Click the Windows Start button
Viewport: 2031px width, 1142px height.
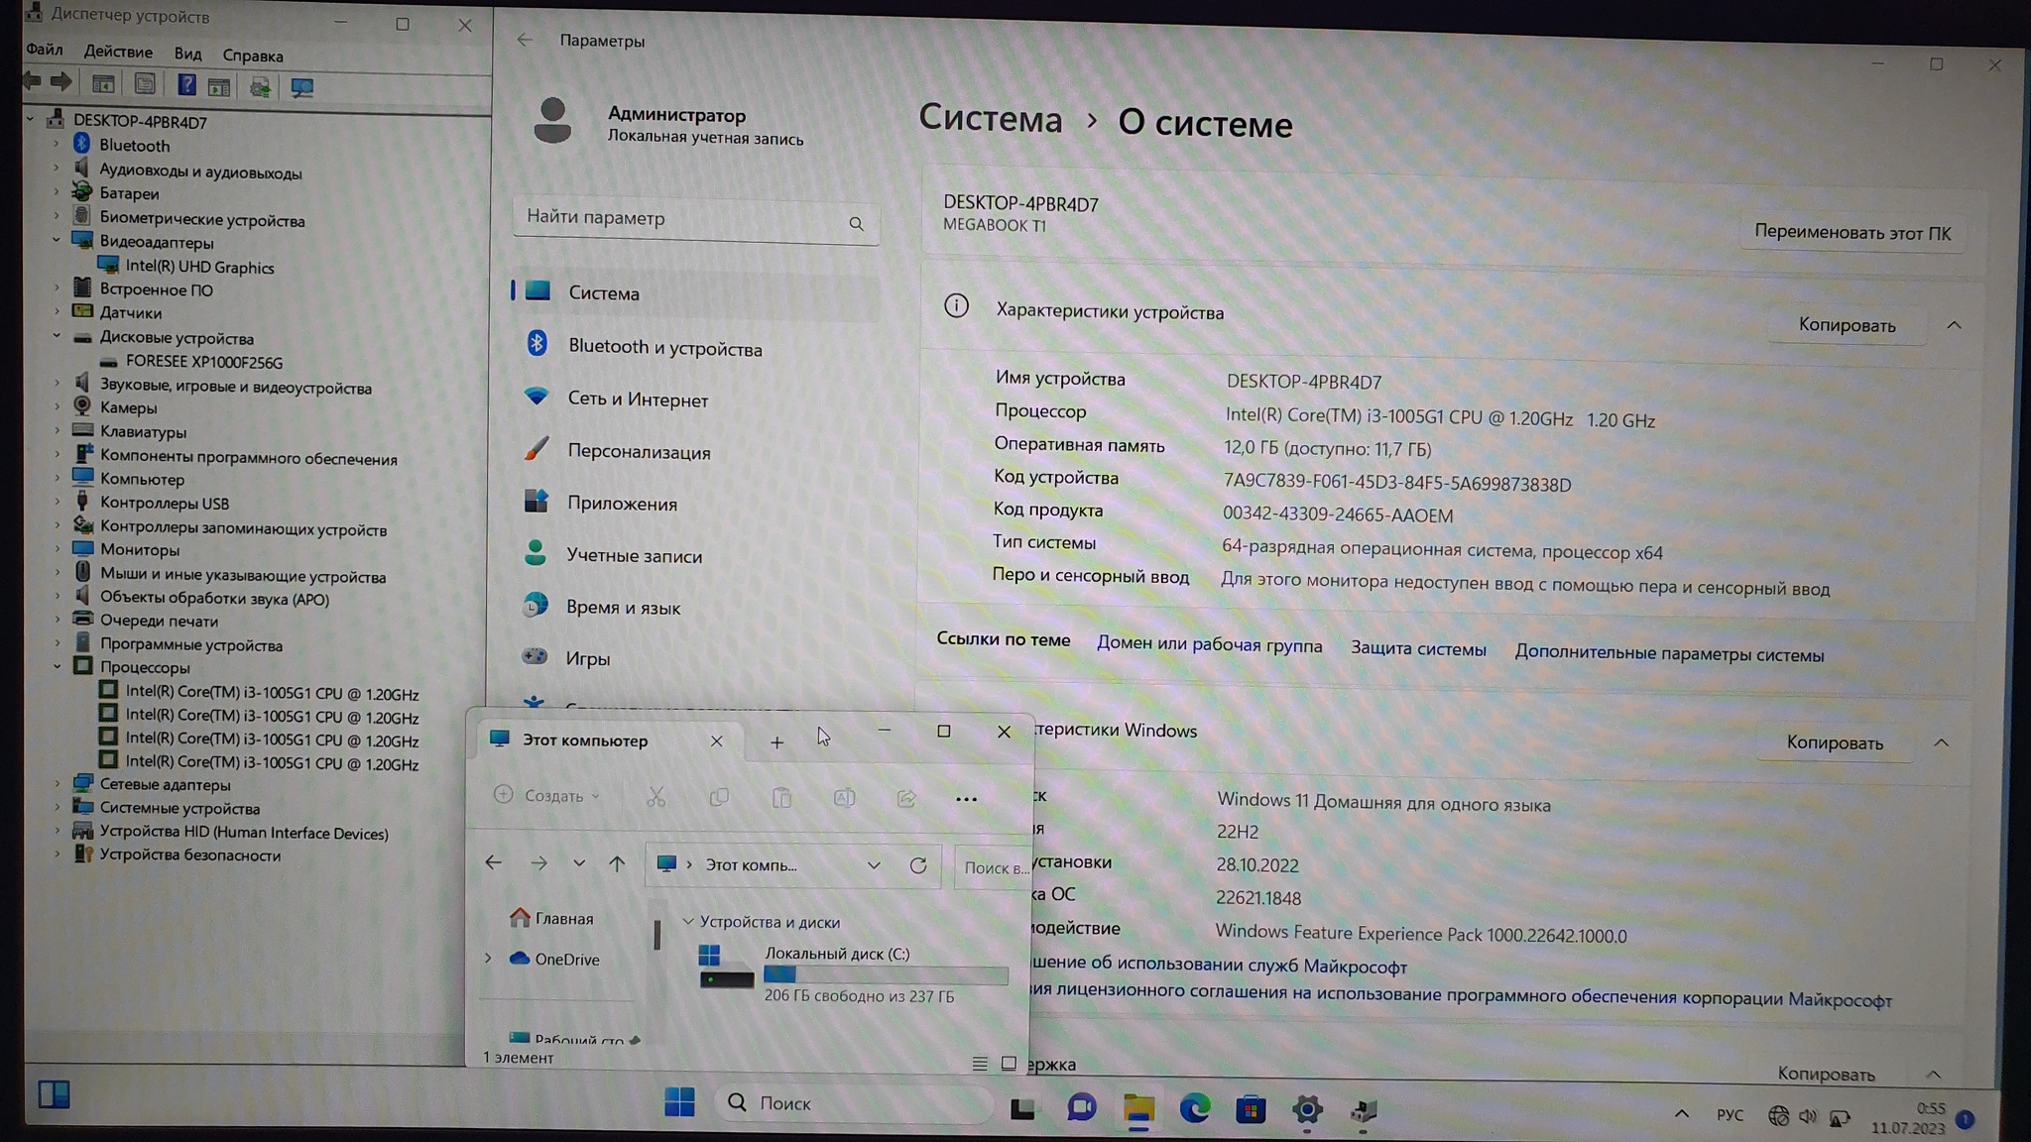coord(679,1102)
